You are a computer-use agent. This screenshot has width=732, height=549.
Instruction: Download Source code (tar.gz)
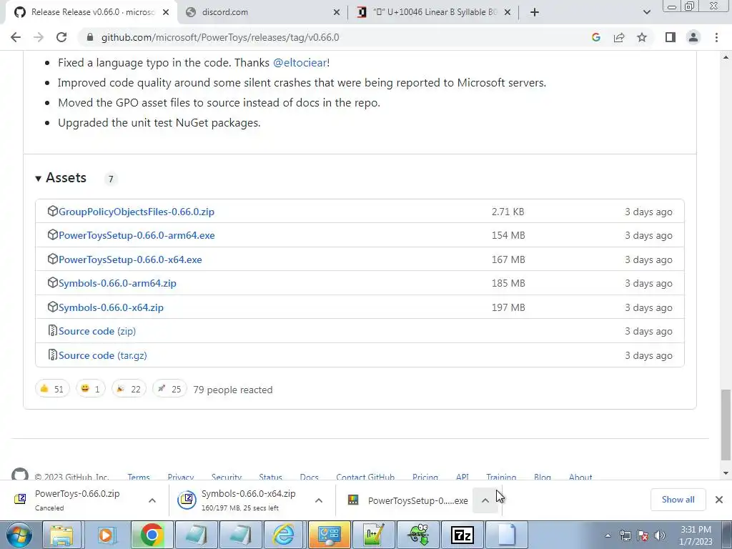pos(103,355)
